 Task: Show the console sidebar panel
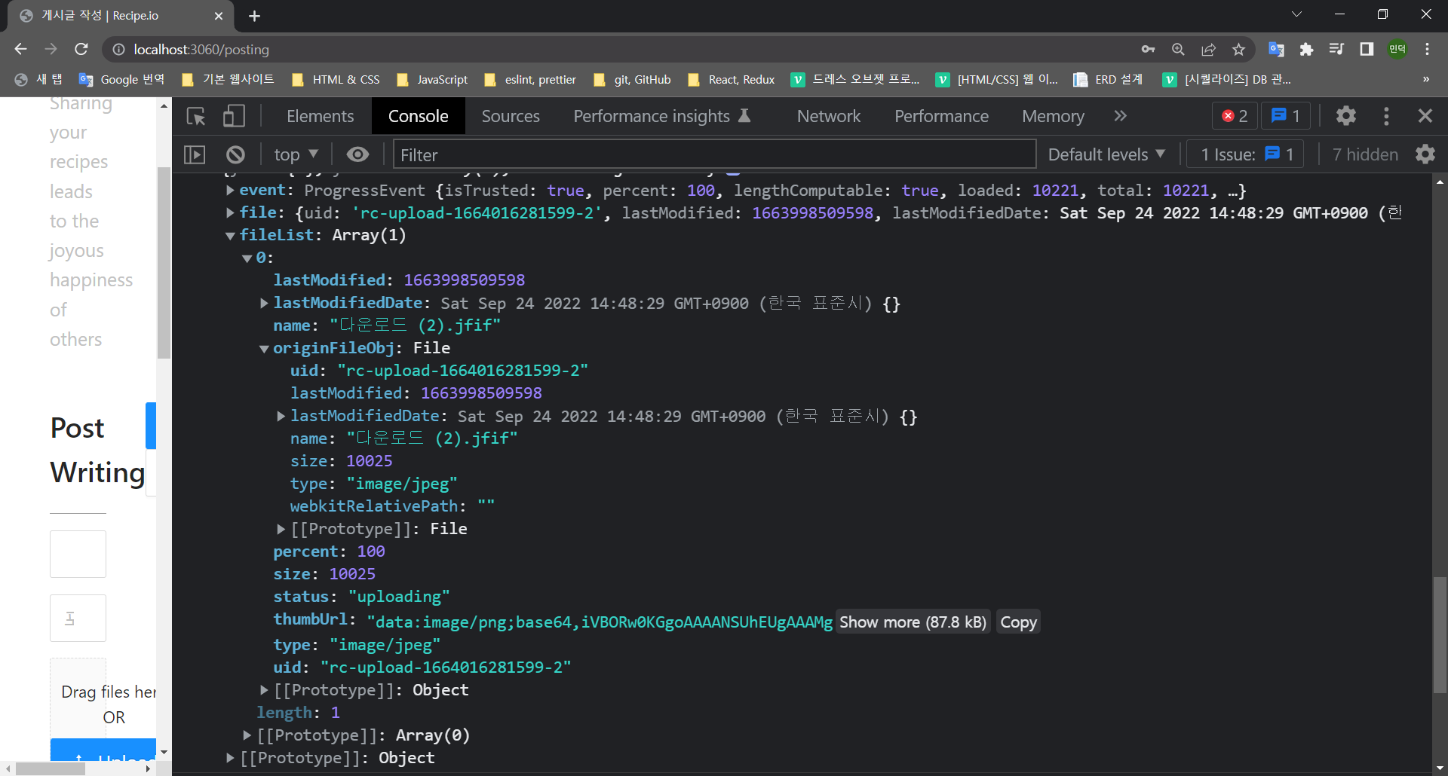tap(195, 154)
